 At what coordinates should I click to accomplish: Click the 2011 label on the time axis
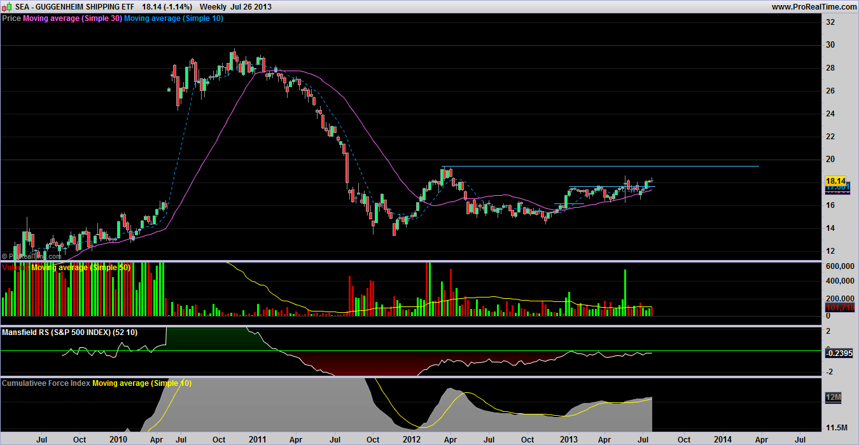point(257,439)
